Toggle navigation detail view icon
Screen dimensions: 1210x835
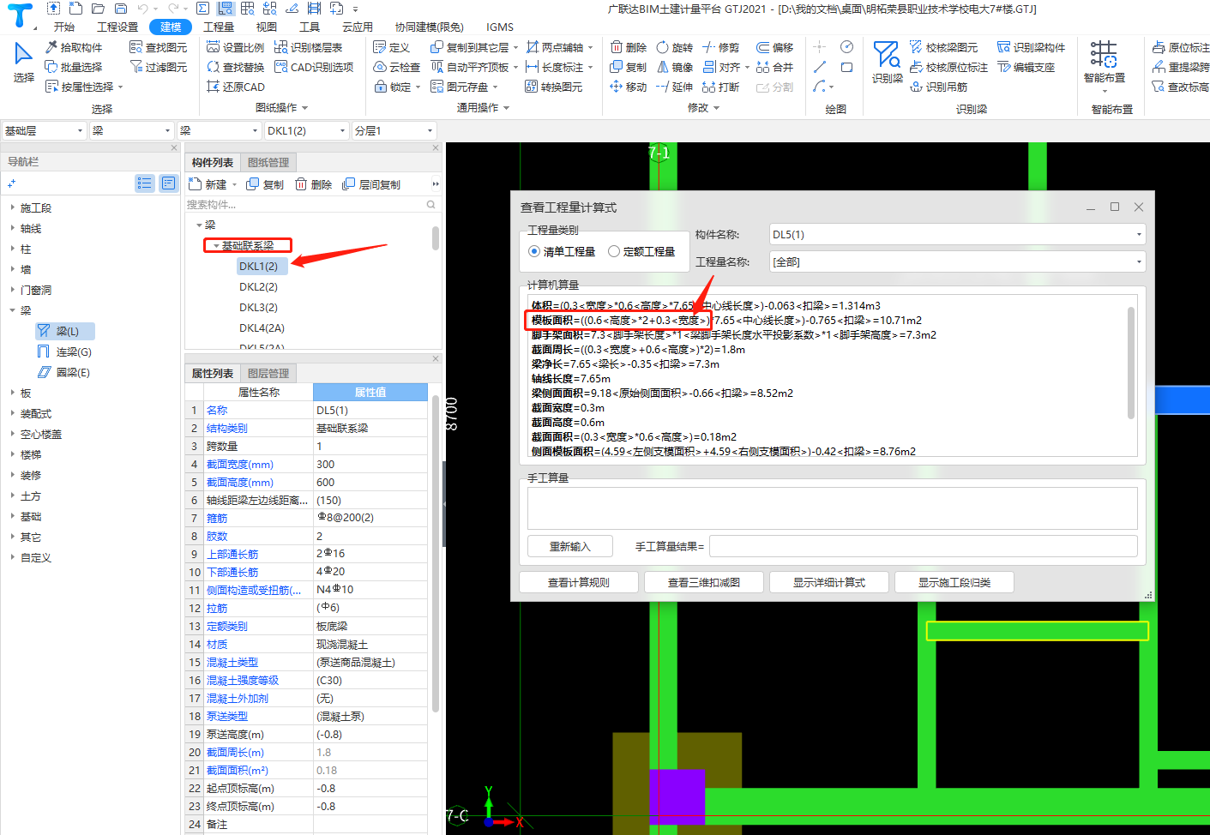click(x=169, y=183)
